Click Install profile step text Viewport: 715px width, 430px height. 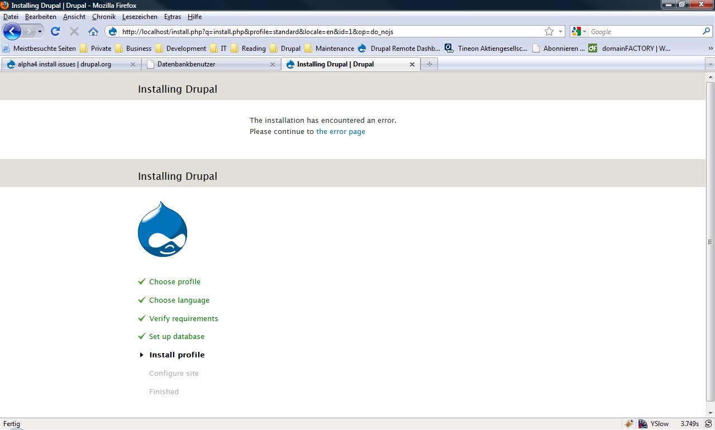coord(177,355)
